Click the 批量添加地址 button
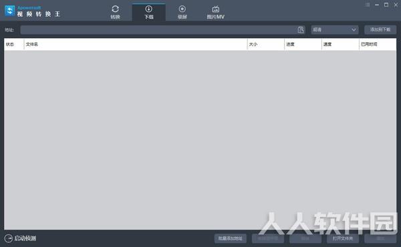Viewport: 401px width, 247px height. pyautogui.click(x=231, y=238)
